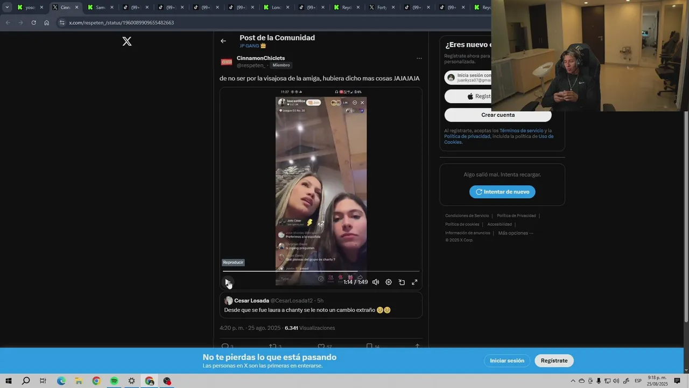
Task: Play the video with the Reproducir button
Action: click(227, 282)
